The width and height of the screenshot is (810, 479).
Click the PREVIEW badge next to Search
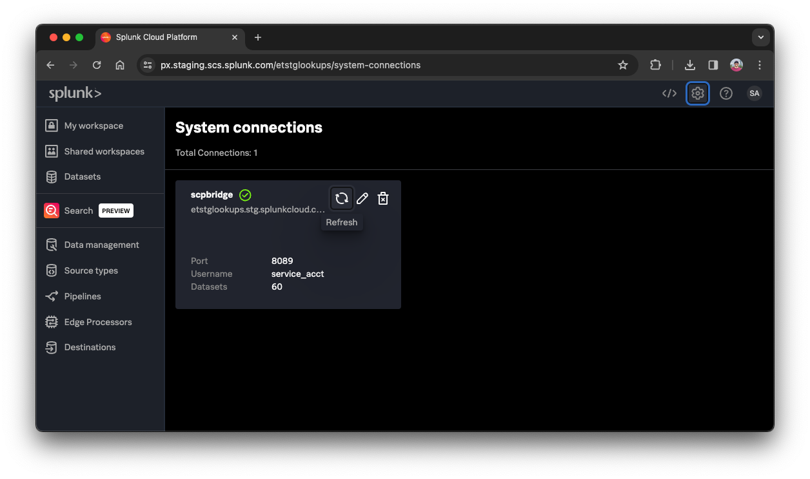(x=116, y=211)
